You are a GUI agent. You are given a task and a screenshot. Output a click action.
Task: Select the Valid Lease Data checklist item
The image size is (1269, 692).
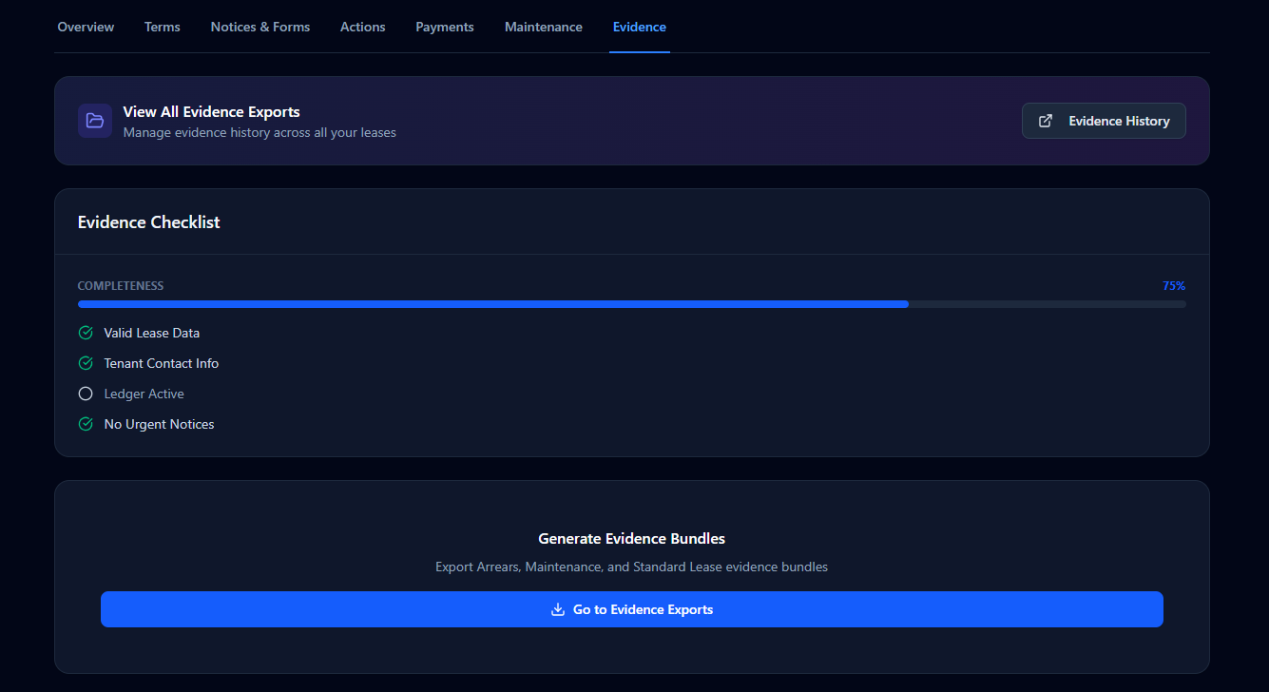(x=151, y=333)
